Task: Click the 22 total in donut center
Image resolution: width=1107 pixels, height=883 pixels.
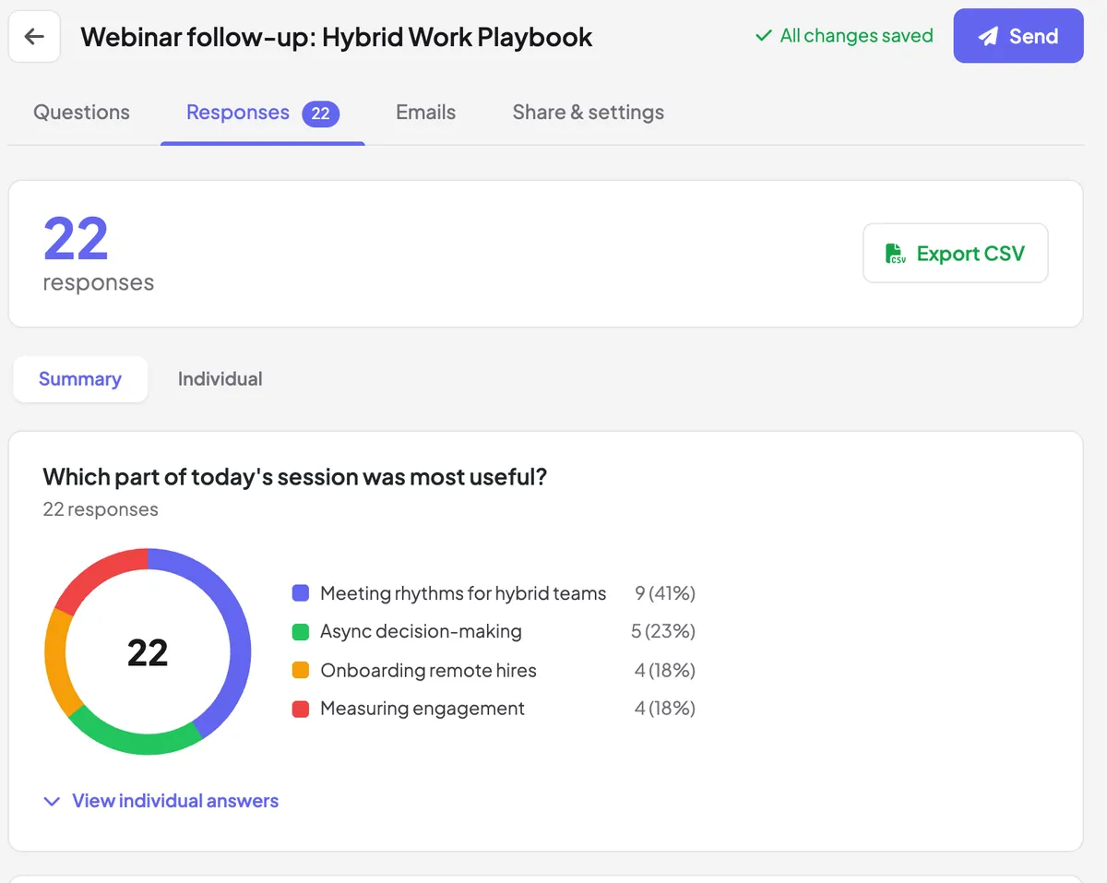Action: point(148,653)
